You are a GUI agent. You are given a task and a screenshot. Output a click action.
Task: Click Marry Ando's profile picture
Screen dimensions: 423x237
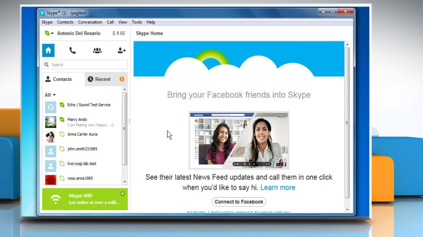(x=51, y=122)
